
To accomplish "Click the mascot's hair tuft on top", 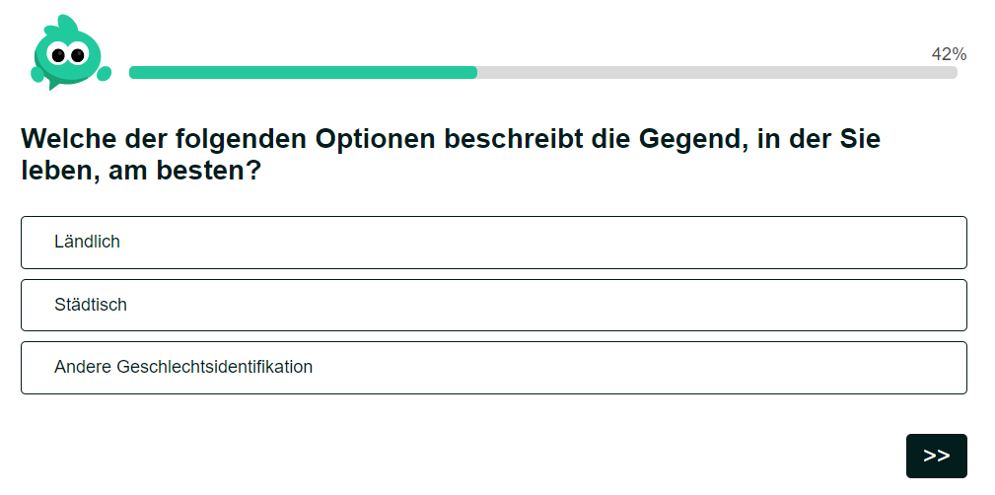I will [x=67, y=24].
